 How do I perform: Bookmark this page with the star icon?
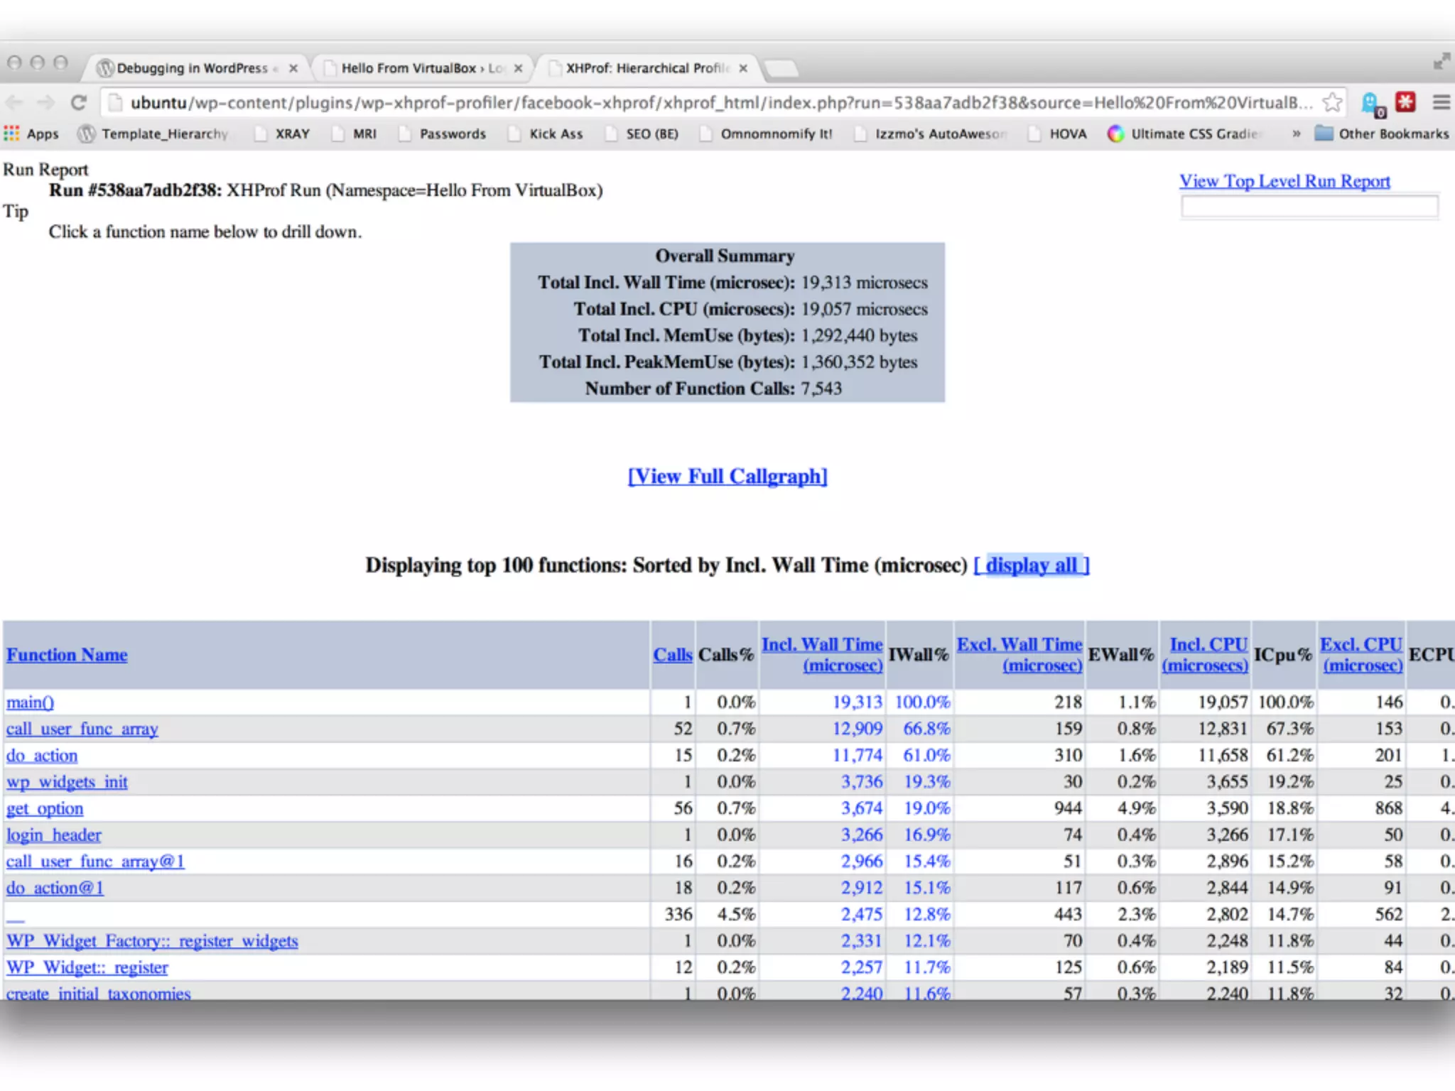pyautogui.click(x=1332, y=102)
